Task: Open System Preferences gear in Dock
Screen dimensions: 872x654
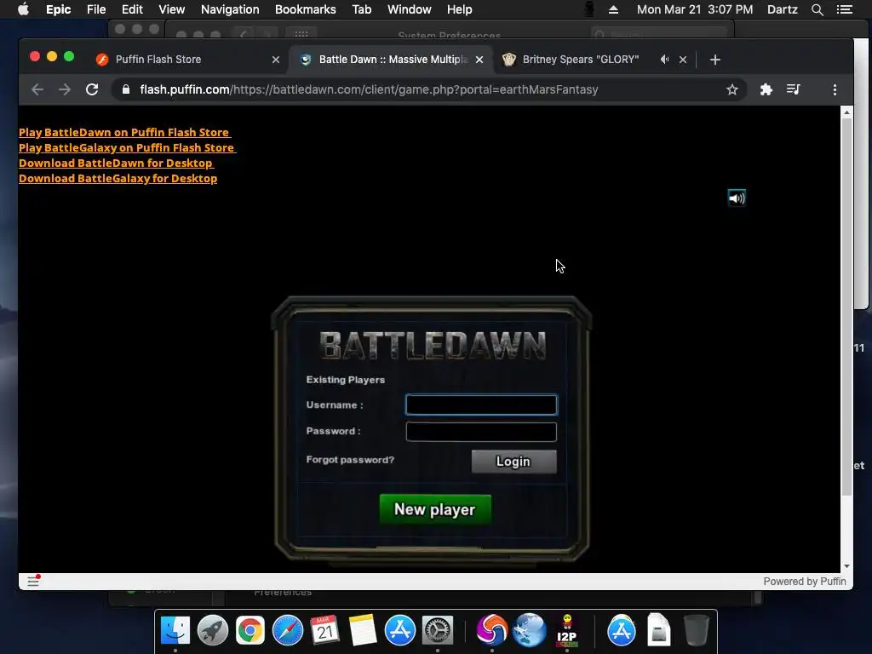Action: [x=438, y=631]
